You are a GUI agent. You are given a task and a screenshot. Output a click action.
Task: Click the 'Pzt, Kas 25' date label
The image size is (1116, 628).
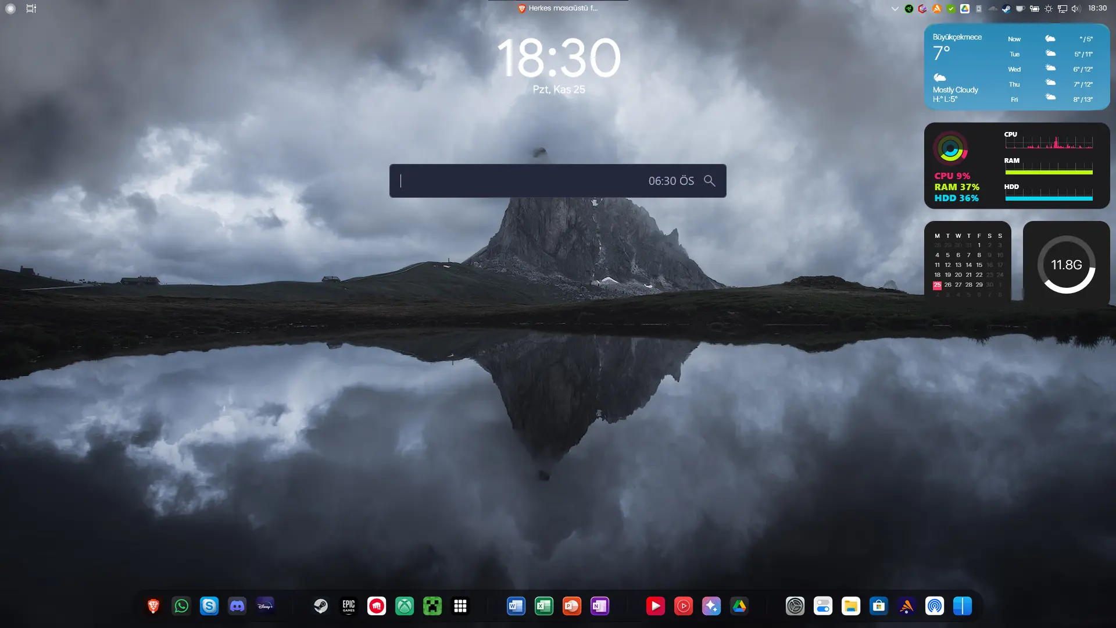tap(559, 90)
